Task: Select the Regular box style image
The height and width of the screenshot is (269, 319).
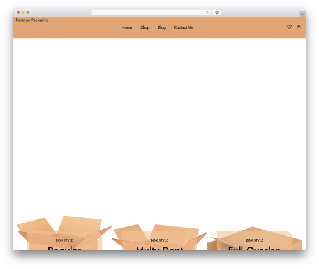Action: (x=64, y=233)
